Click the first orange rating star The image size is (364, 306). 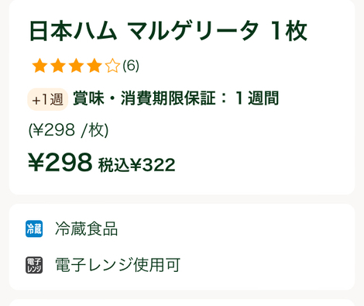pos(39,66)
